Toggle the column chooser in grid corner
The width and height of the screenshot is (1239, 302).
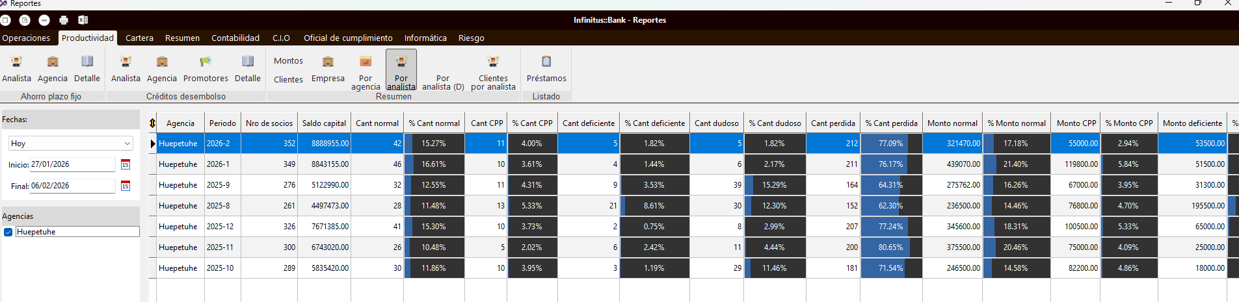152,123
